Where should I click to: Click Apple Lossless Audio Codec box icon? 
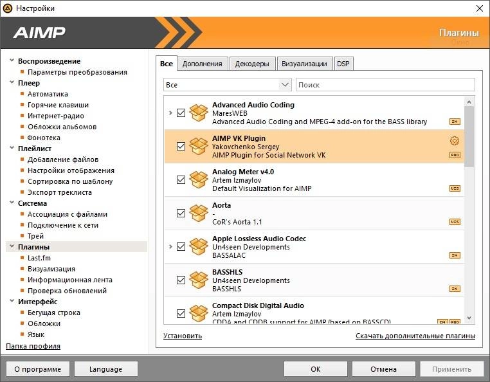(x=199, y=247)
